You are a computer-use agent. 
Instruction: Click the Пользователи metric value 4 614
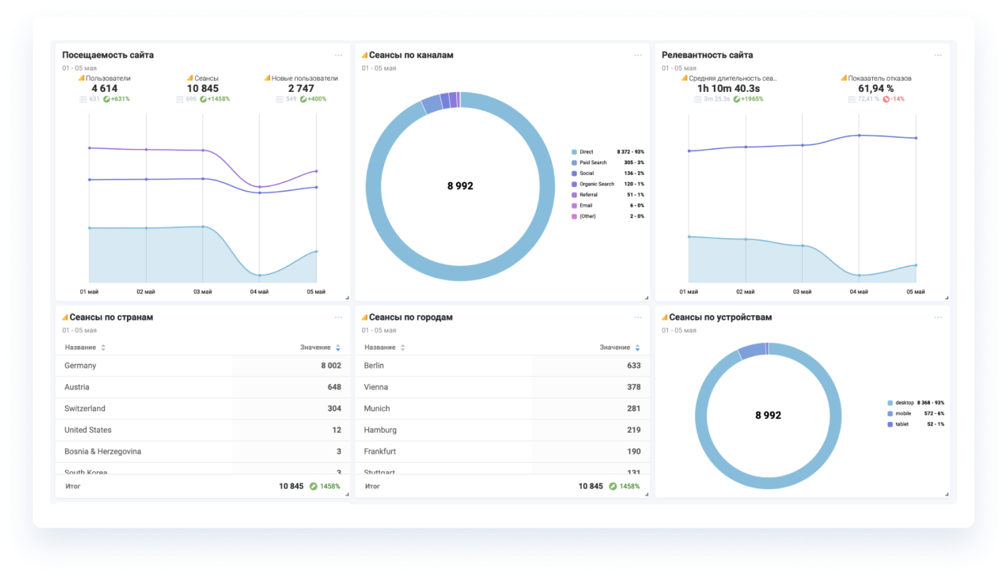pyautogui.click(x=104, y=88)
